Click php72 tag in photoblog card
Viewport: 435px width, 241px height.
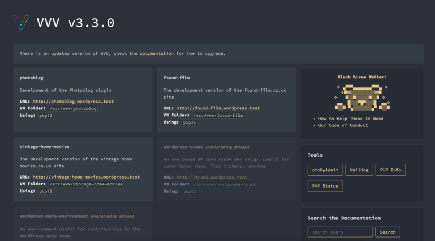click(45, 116)
